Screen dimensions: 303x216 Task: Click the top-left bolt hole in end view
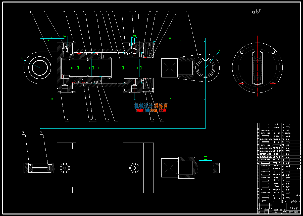[242, 52]
